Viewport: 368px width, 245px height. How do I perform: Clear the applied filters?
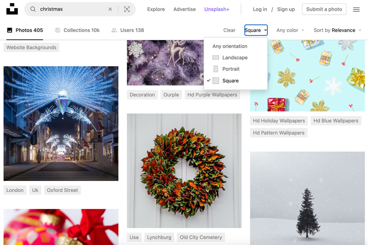click(x=229, y=30)
